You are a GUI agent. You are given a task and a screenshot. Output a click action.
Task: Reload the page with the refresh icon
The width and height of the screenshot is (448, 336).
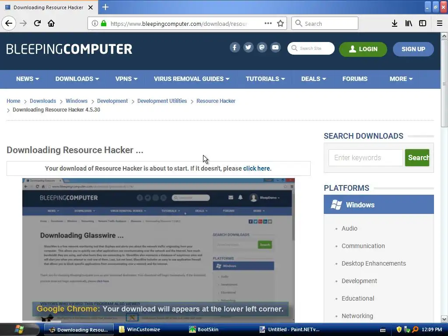37,23
